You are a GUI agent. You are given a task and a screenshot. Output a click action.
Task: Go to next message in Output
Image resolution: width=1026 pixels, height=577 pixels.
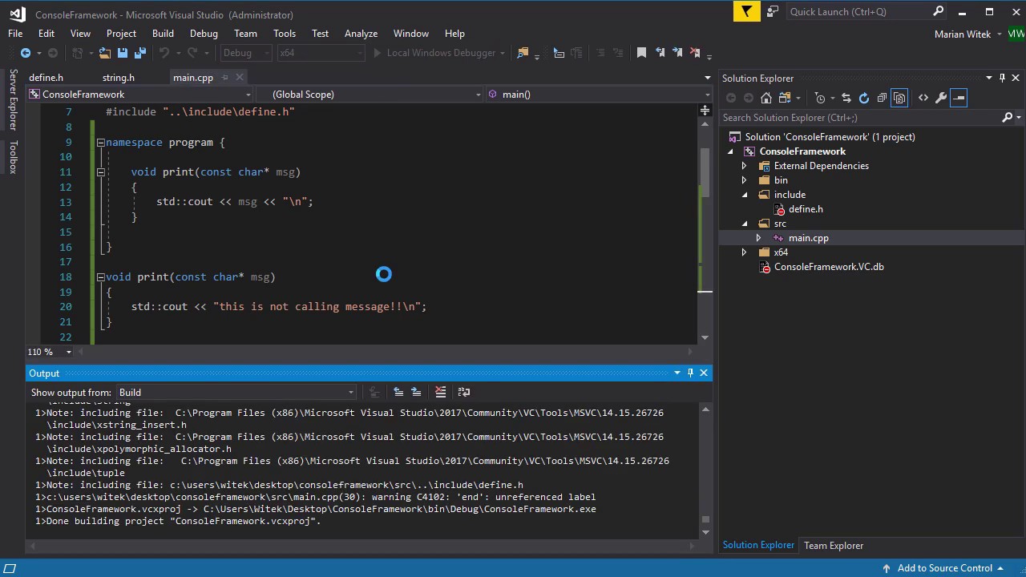tap(416, 392)
